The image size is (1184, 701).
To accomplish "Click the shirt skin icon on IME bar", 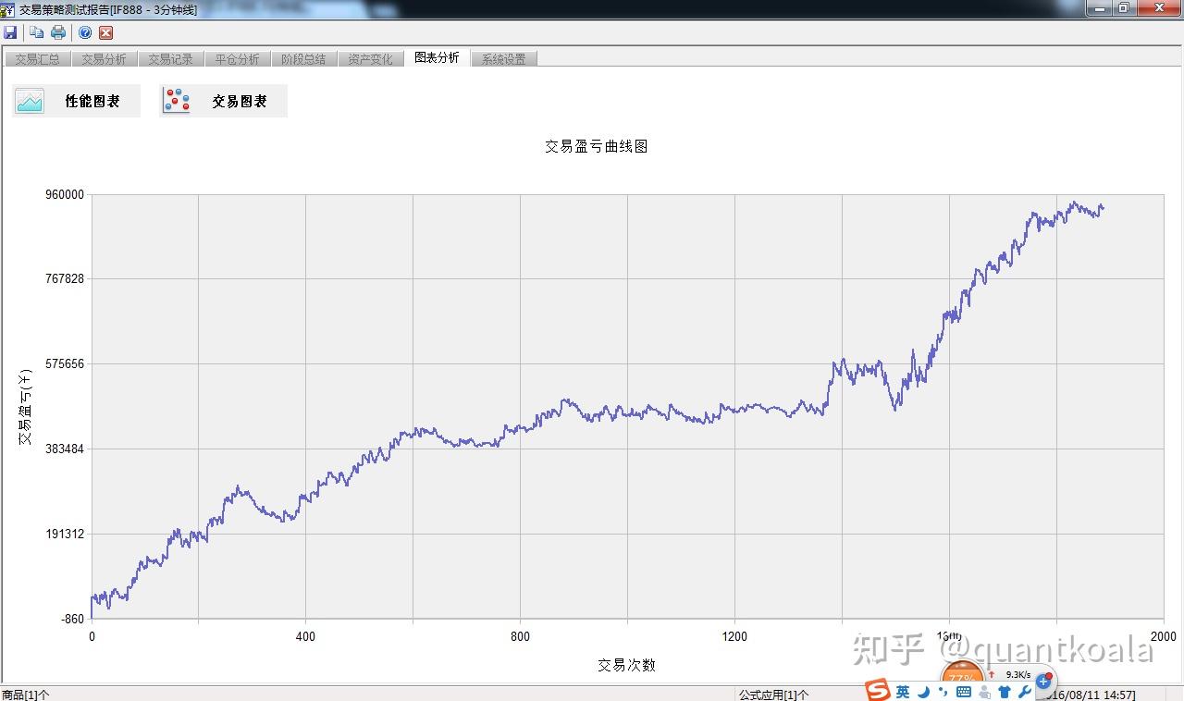I will click(x=1005, y=692).
